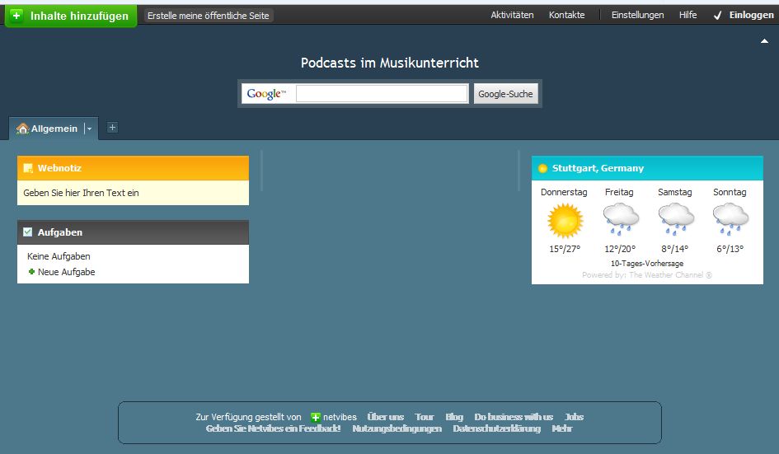Open the Nutzungsbedingungen footer link
The image size is (779, 454).
click(397, 428)
